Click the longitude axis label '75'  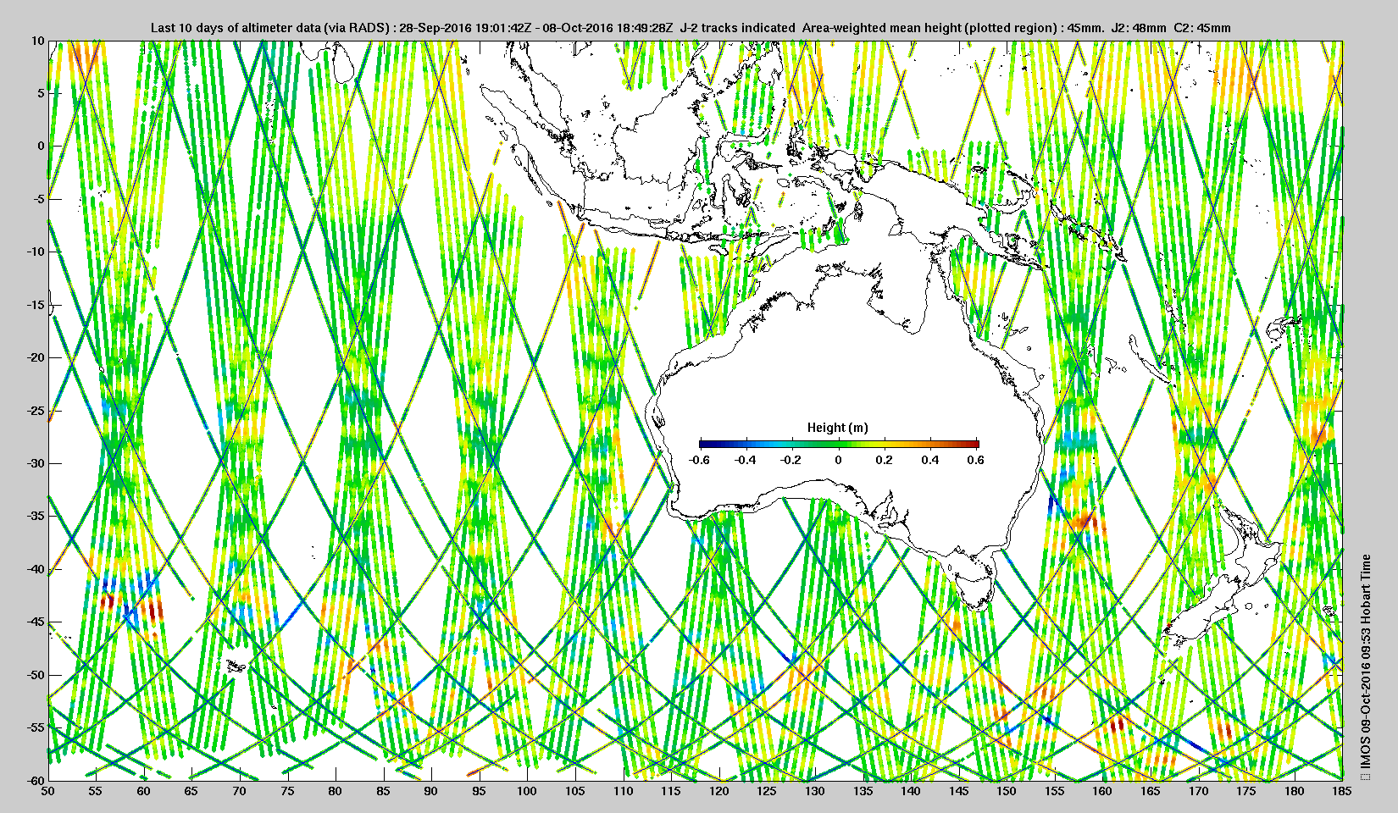click(x=288, y=791)
